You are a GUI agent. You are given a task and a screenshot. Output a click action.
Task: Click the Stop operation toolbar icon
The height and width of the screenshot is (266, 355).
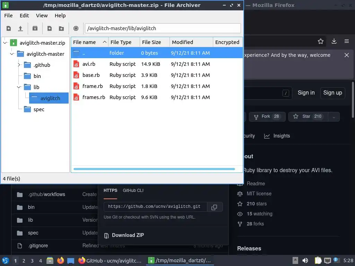tap(76, 28)
